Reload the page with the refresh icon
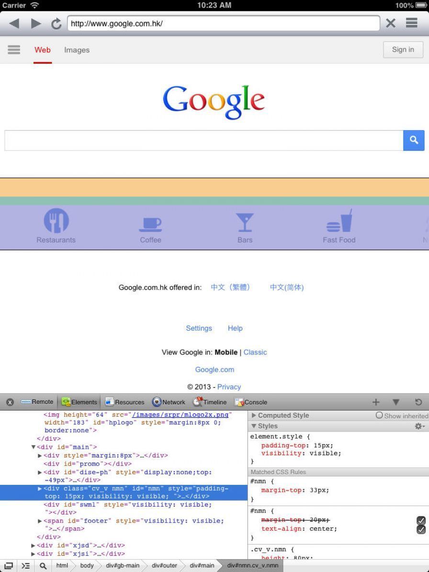The height and width of the screenshot is (572, 429). coord(56,23)
